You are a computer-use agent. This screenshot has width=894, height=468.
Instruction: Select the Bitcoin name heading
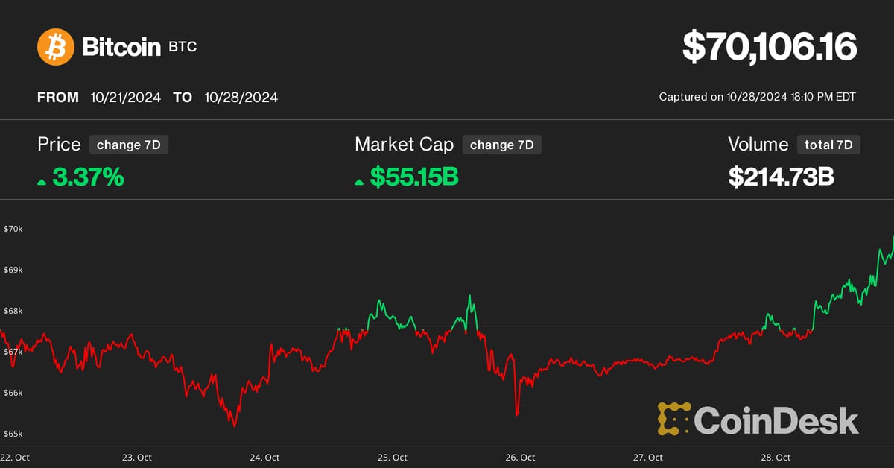click(x=121, y=47)
